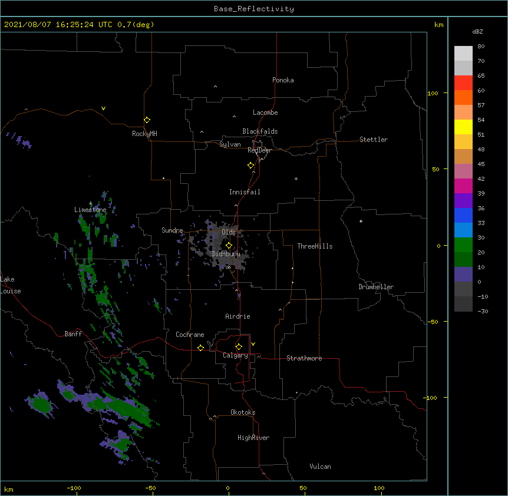Select the yellow V marker northwest of RockyMH
This screenshot has height=496, width=508.
coord(103,108)
